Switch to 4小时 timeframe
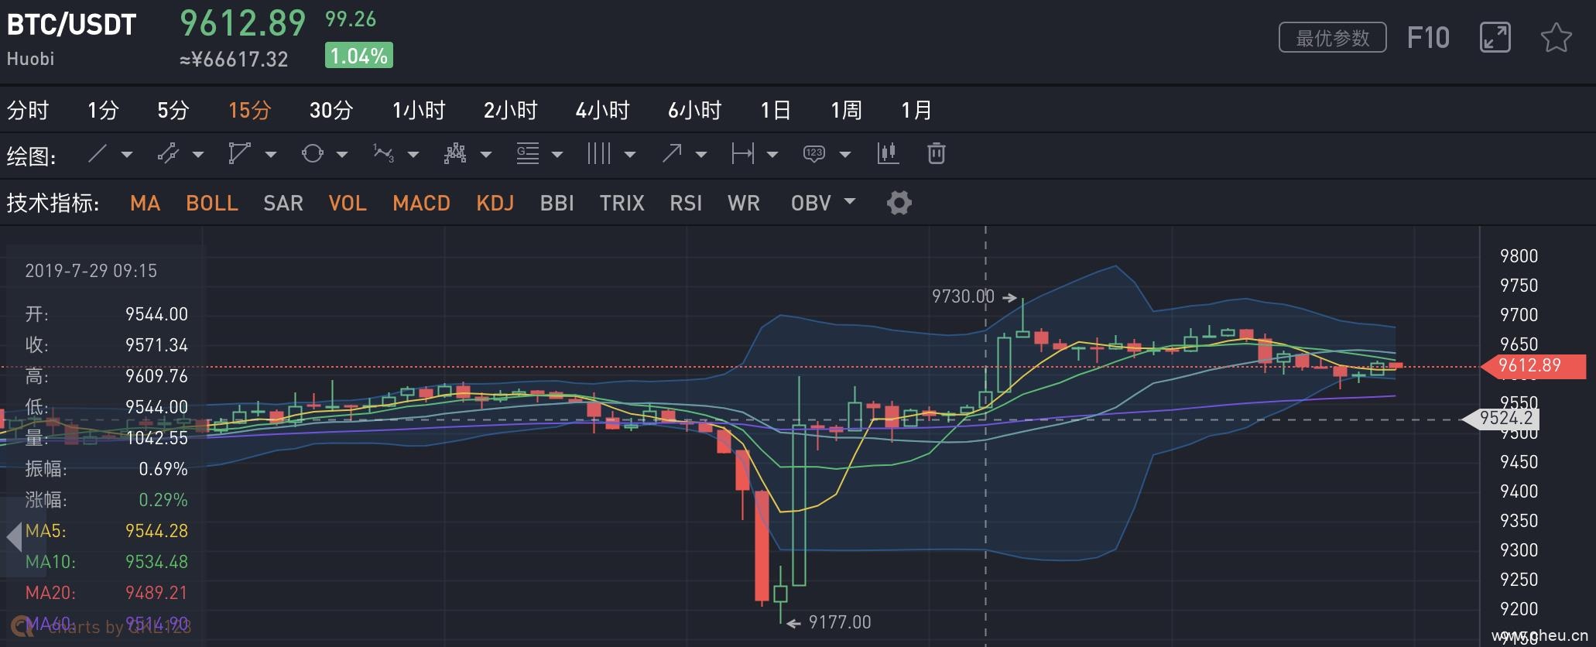1596x647 pixels. point(603,110)
